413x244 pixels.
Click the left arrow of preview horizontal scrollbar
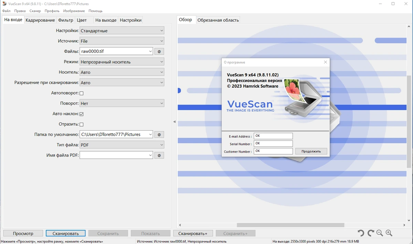click(x=180, y=225)
